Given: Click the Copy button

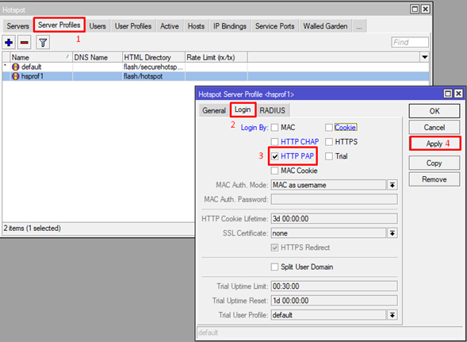Looking at the screenshot, I should (x=434, y=163).
